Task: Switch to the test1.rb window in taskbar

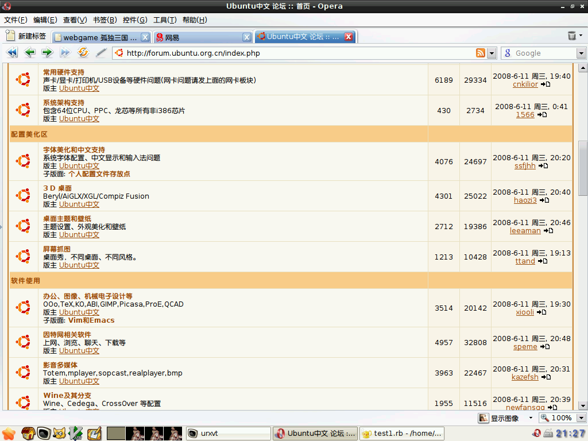Action: pyautogui.click(x=401, y=434)
